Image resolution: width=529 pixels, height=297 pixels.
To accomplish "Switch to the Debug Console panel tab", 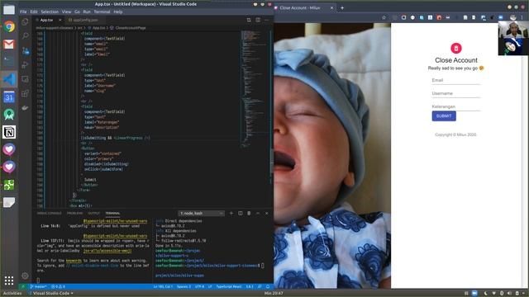I will tap(50, 213).
